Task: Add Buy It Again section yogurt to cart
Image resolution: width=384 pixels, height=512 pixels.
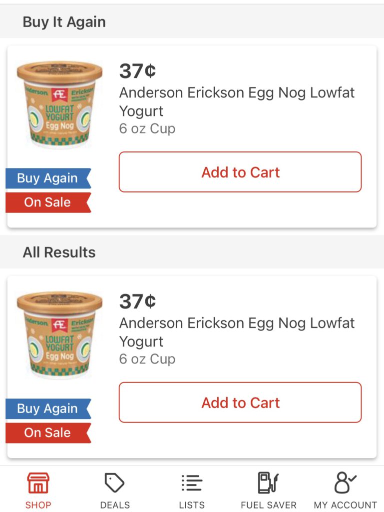Action: pyautogui.click(x=240, y=172)
